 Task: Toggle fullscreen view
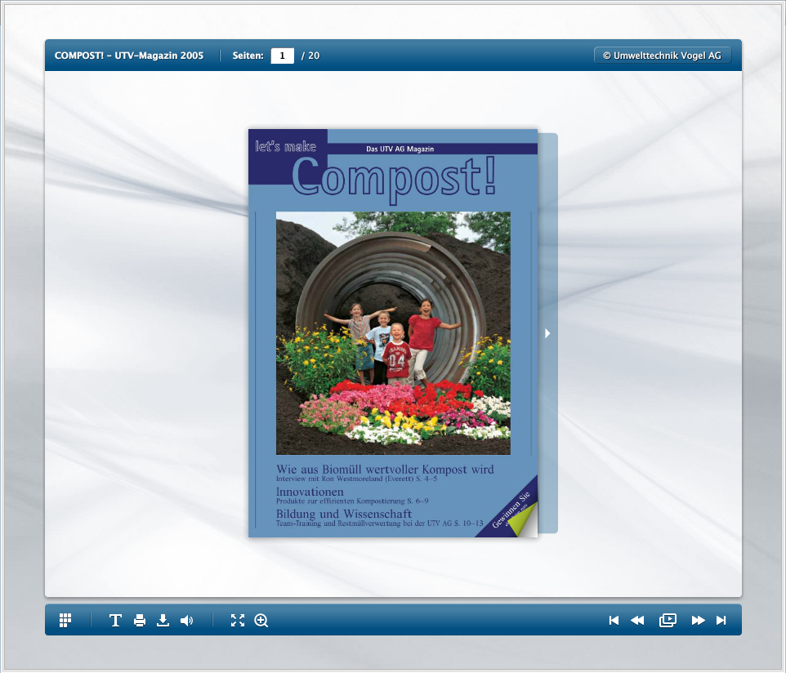point(238,621)
